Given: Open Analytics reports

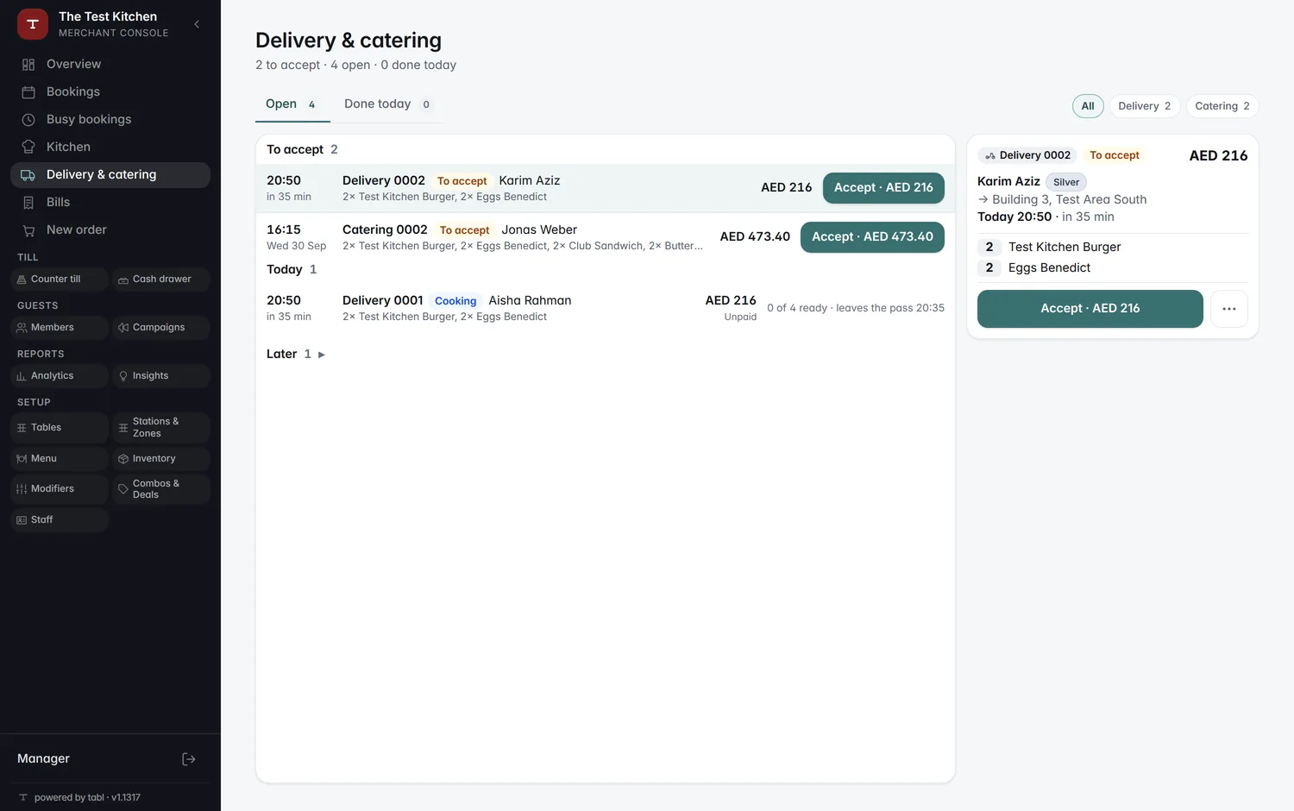Looking at the screenshot, I should pos(60,376).
